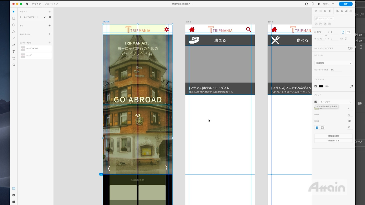Switch to the デザイン tab
The image size is (365, 205).
click(x=36, y=4)
